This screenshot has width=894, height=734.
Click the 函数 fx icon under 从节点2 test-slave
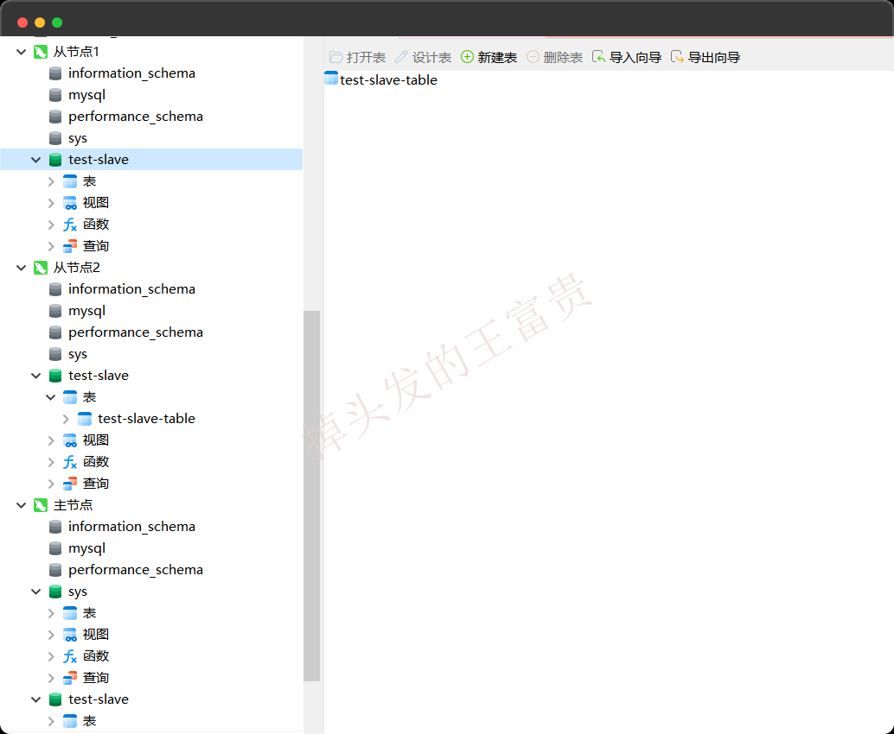[69, 462]
